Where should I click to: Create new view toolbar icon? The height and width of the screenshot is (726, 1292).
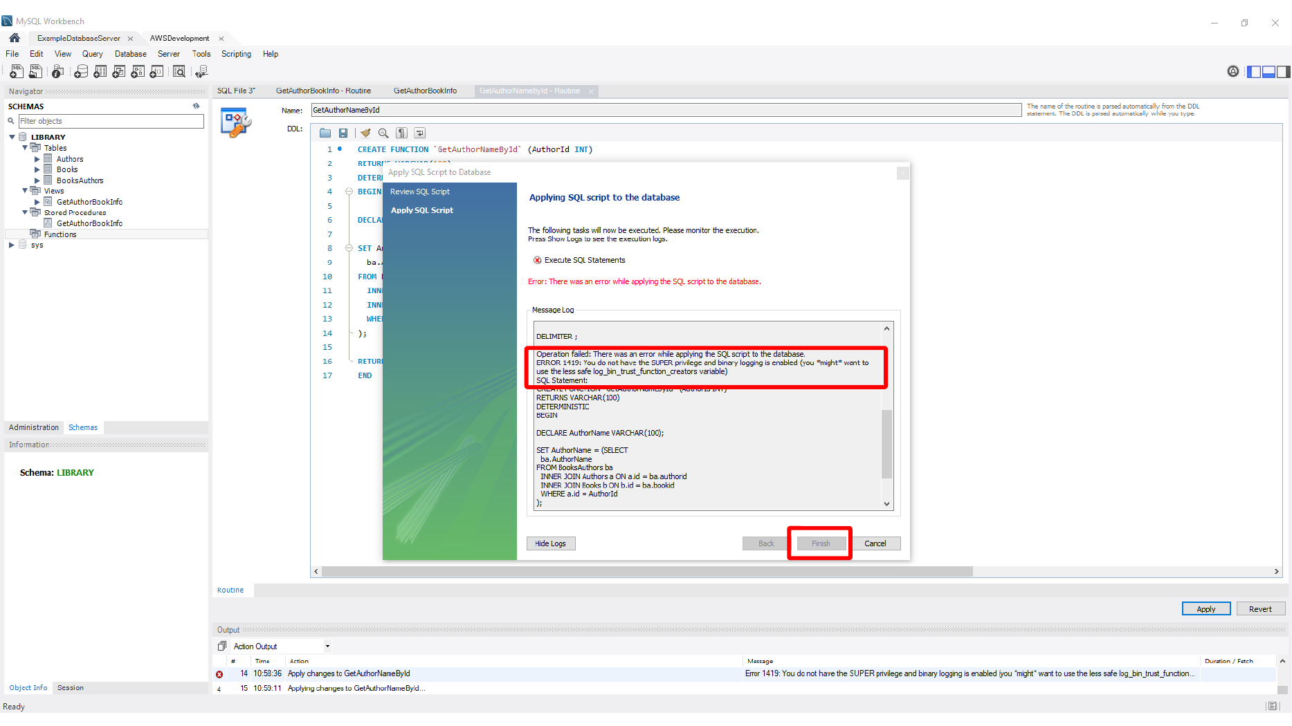pos(119,71)
